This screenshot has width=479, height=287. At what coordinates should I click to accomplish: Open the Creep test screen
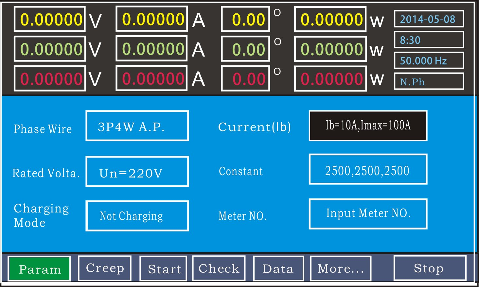point(105,268)
